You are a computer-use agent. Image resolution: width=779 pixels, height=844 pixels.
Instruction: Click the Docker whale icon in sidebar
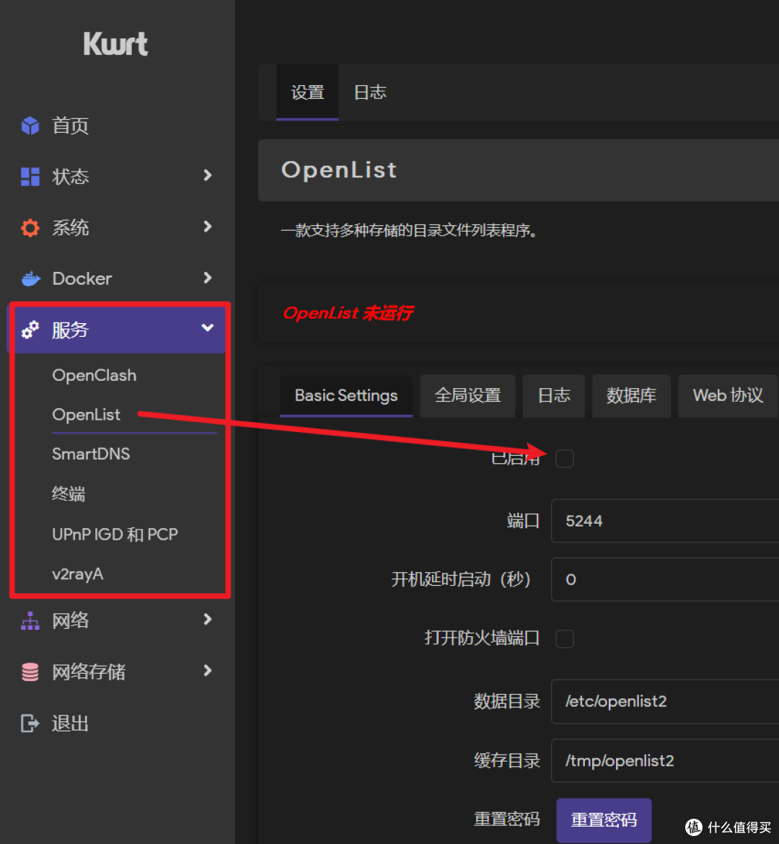click(x=29, y=278)
